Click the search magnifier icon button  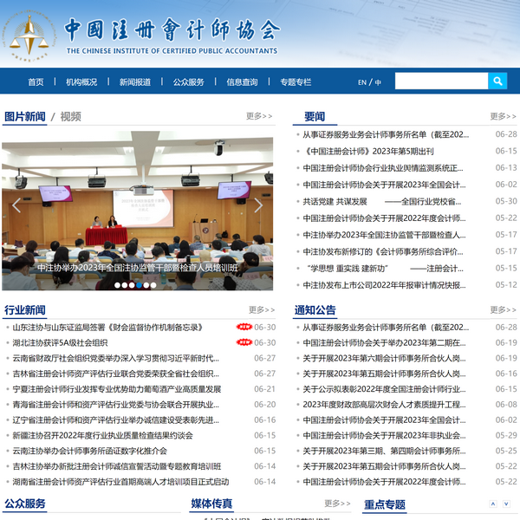[x=497, y=81]
